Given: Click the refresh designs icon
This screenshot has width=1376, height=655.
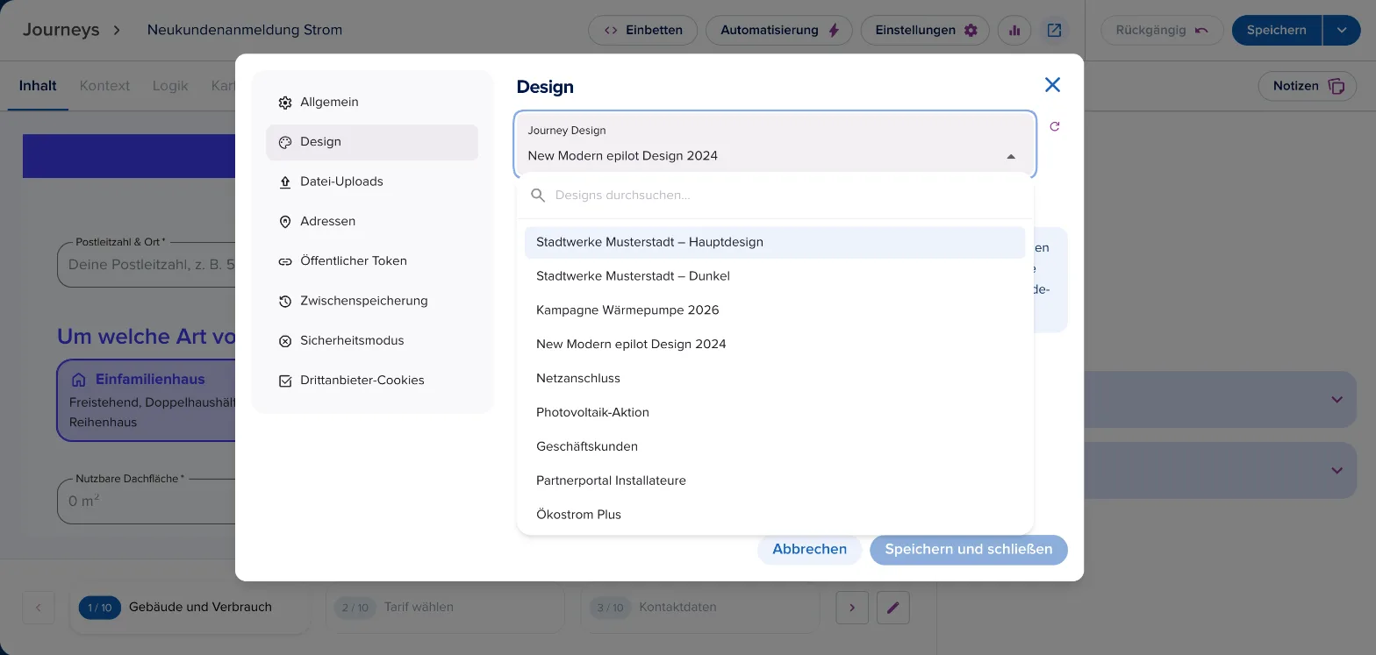Looking at the screenshot, I should [x=1055, y=126].
